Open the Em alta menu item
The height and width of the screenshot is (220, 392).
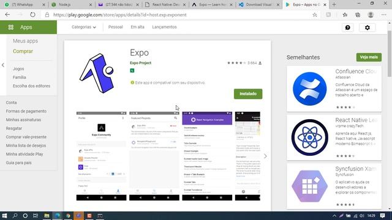pos(137,27)
